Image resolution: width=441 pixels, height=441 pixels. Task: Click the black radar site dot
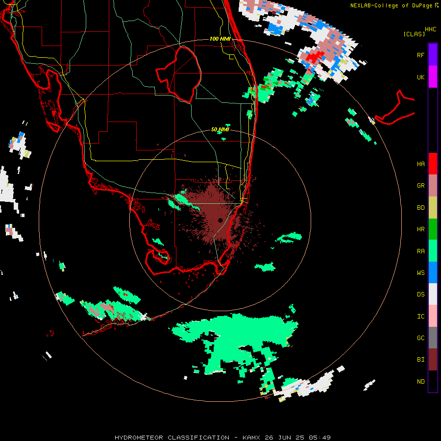tap(220, 220)
